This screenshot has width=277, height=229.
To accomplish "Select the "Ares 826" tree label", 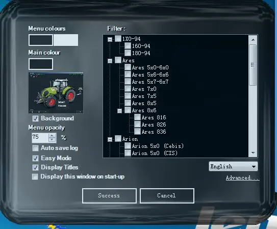I will coord(154,124).
